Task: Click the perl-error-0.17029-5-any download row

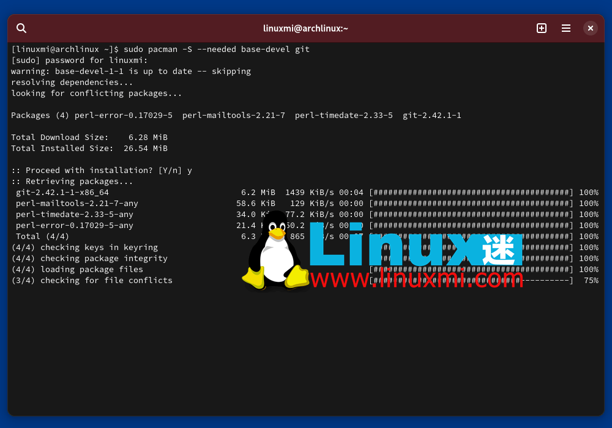Action: pyautogui.click(x=307, y=225)
